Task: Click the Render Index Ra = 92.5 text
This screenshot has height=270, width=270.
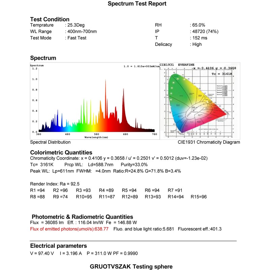Action: [x=55, y=184]
